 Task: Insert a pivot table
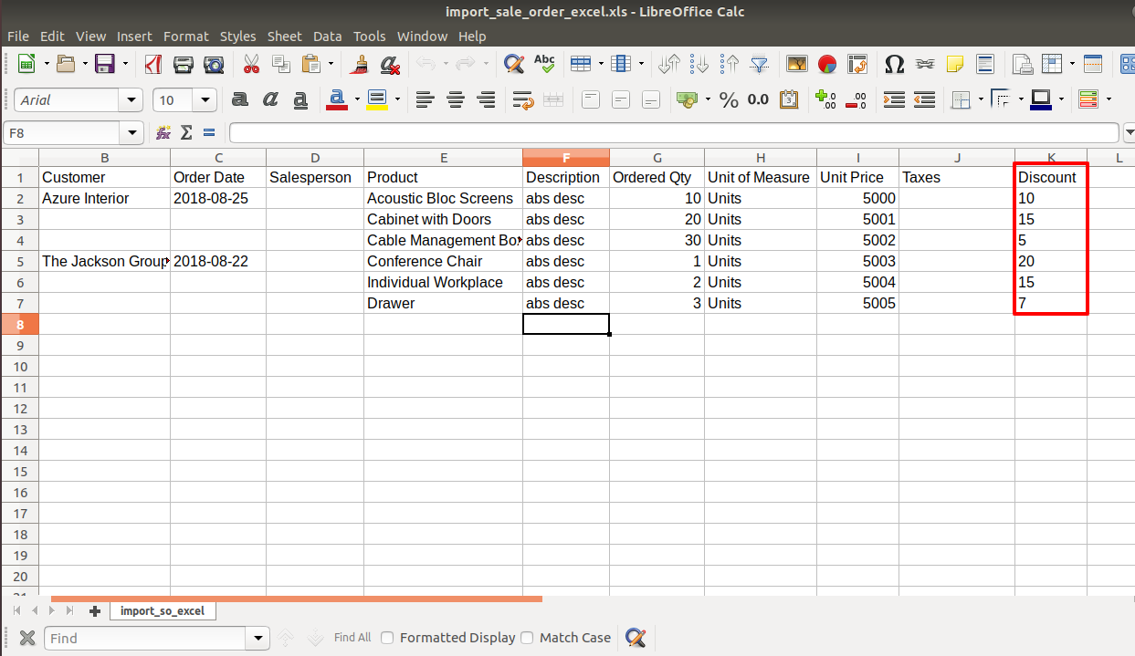coord(857,64)
